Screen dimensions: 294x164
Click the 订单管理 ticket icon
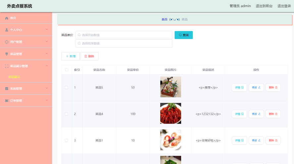click(x=7, y=101)
